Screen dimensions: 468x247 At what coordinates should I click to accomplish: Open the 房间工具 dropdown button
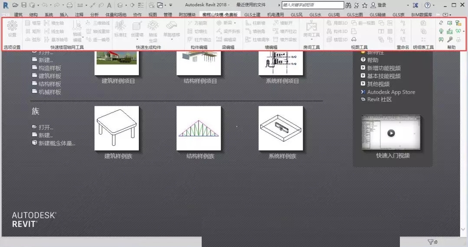click(311, 30)
